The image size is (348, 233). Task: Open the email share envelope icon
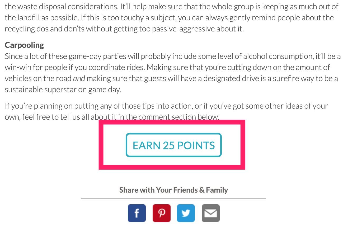(x=211, y=213)
